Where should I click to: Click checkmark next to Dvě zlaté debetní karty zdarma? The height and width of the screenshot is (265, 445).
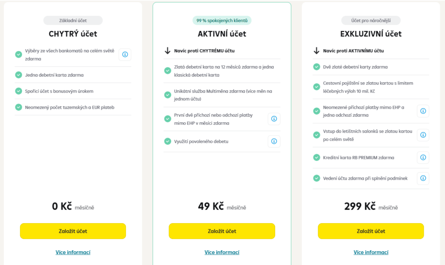(x=316, y=67)
